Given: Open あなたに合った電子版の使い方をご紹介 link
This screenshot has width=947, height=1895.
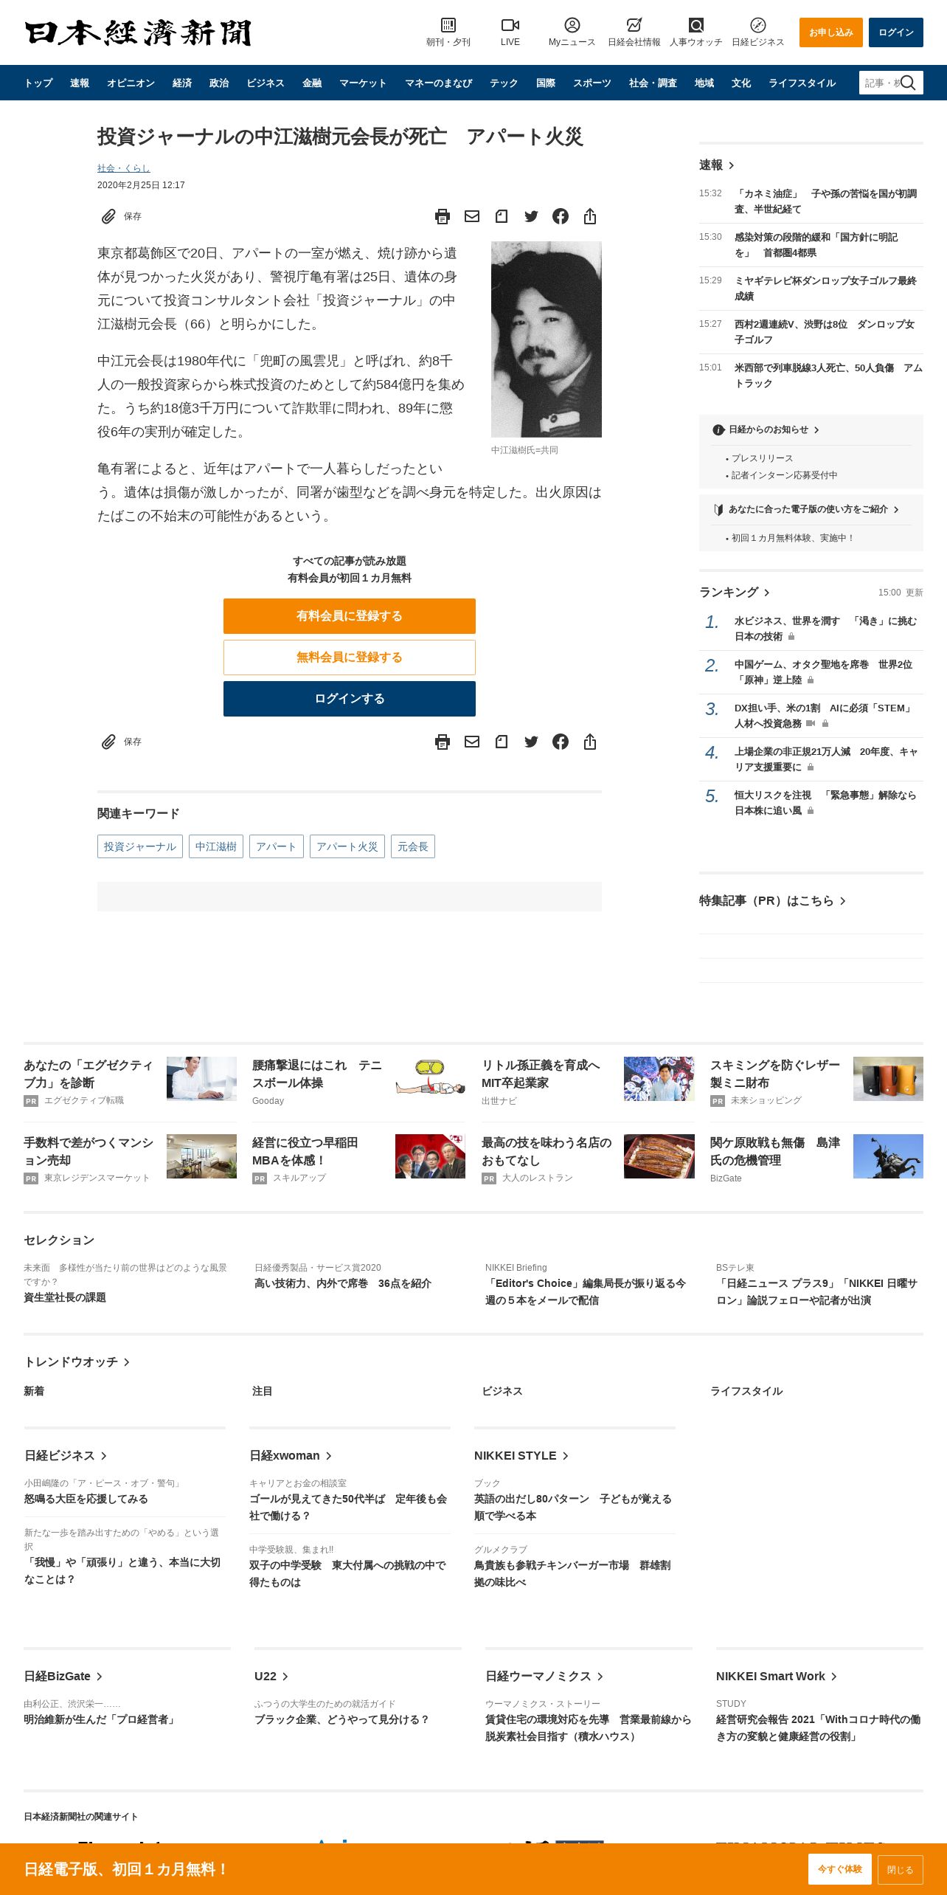Looking at the screenshot, I should (x=807, y=509).
